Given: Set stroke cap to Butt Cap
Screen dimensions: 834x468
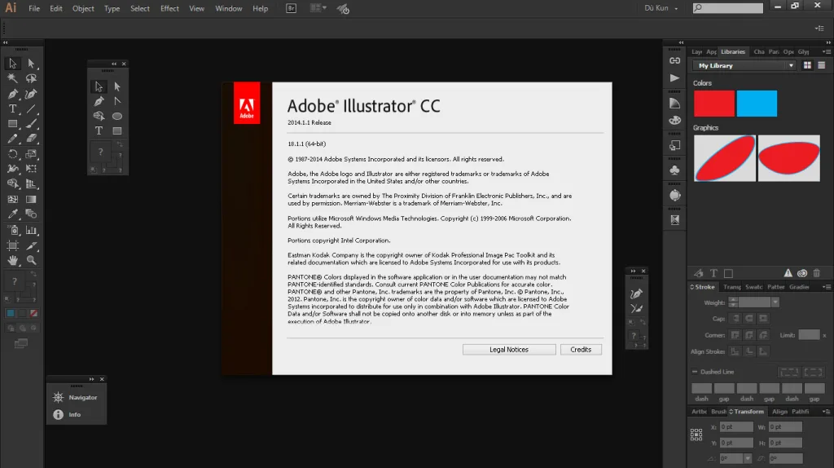Looking at the screenshot, I should 735,319.
